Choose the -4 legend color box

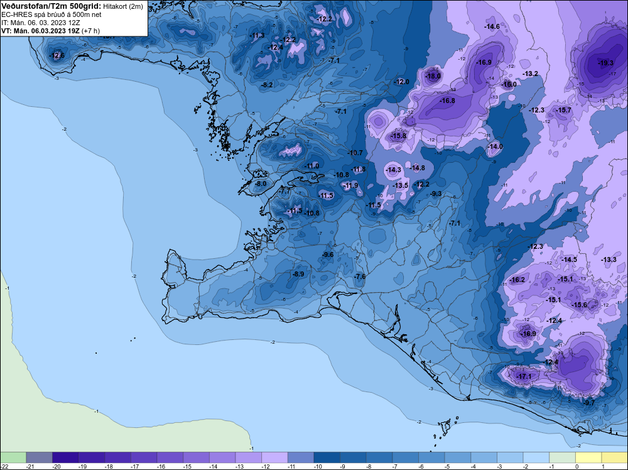(x=484, y=457)
